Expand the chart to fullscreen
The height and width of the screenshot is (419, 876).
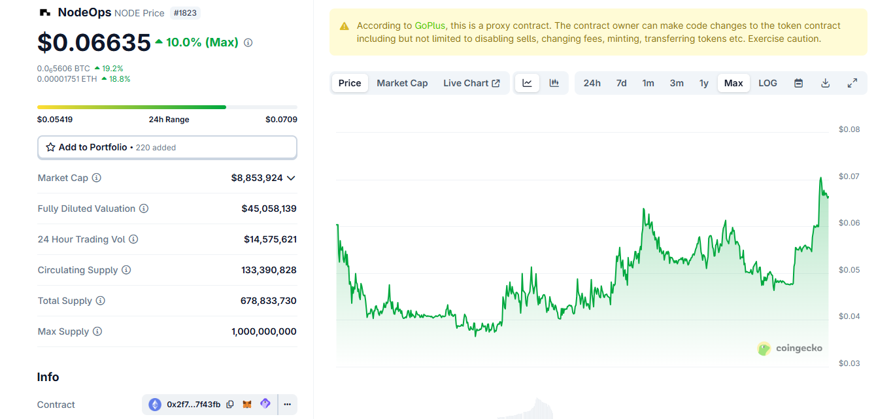coord(852,83)
